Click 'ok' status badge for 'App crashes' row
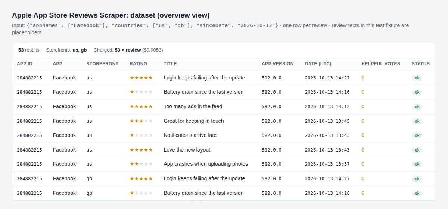448x209 pixels. pyautogui.click(x=417, y=164)
